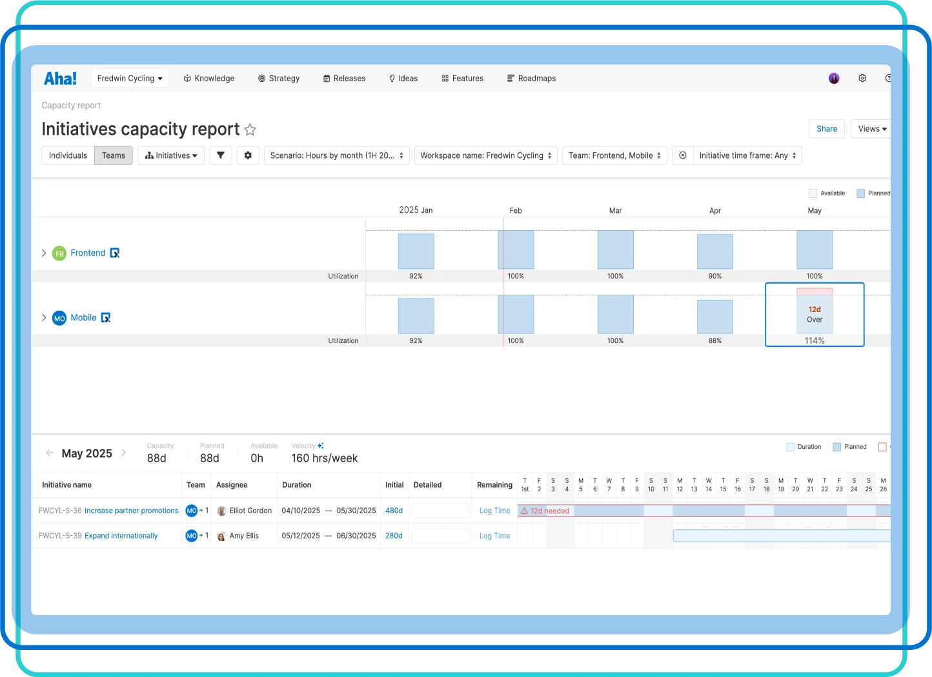Remove the Initiative time frame filter
The width and height of the screenshot is (932, 677).
click(x=683, y=155)
